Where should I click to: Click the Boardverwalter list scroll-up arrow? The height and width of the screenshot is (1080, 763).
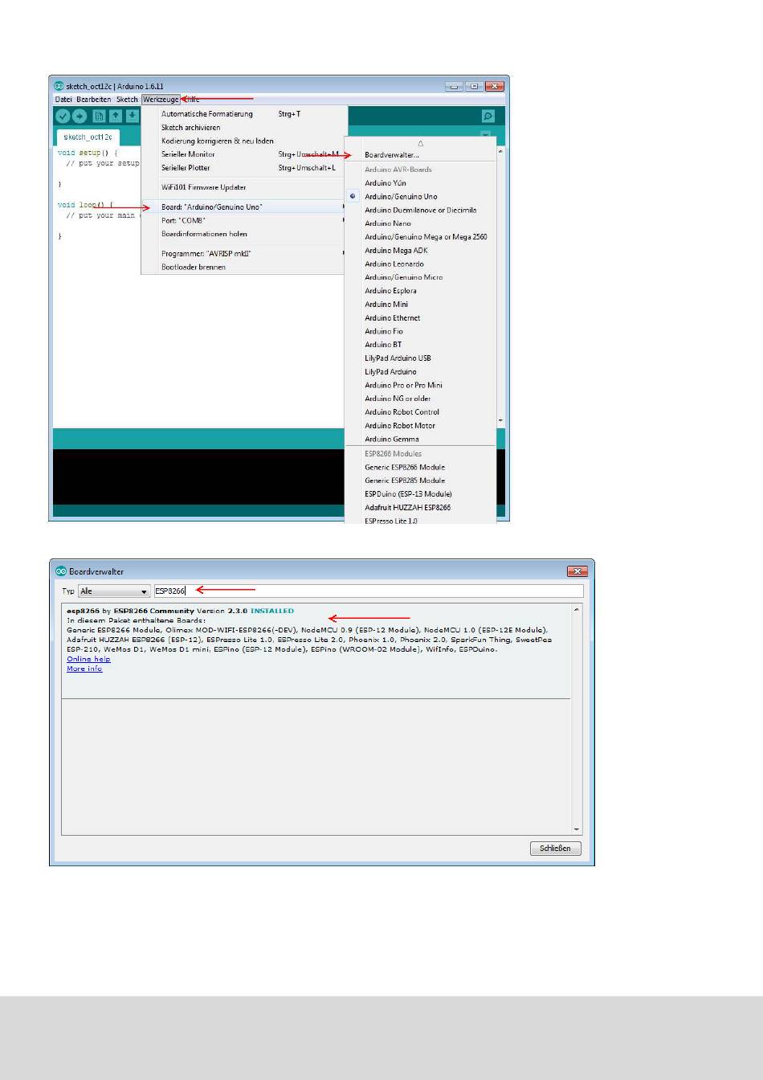click(577, 612)
